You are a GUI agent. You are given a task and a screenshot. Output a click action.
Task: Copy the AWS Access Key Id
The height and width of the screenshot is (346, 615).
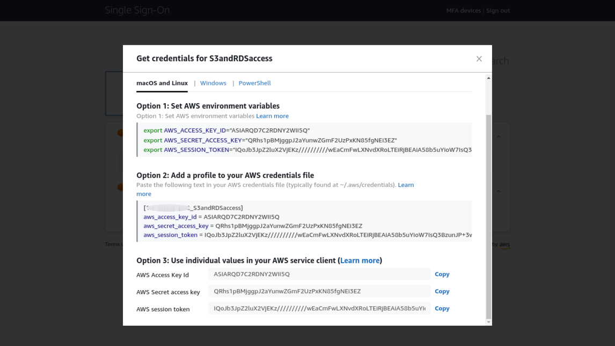[442, 274]
